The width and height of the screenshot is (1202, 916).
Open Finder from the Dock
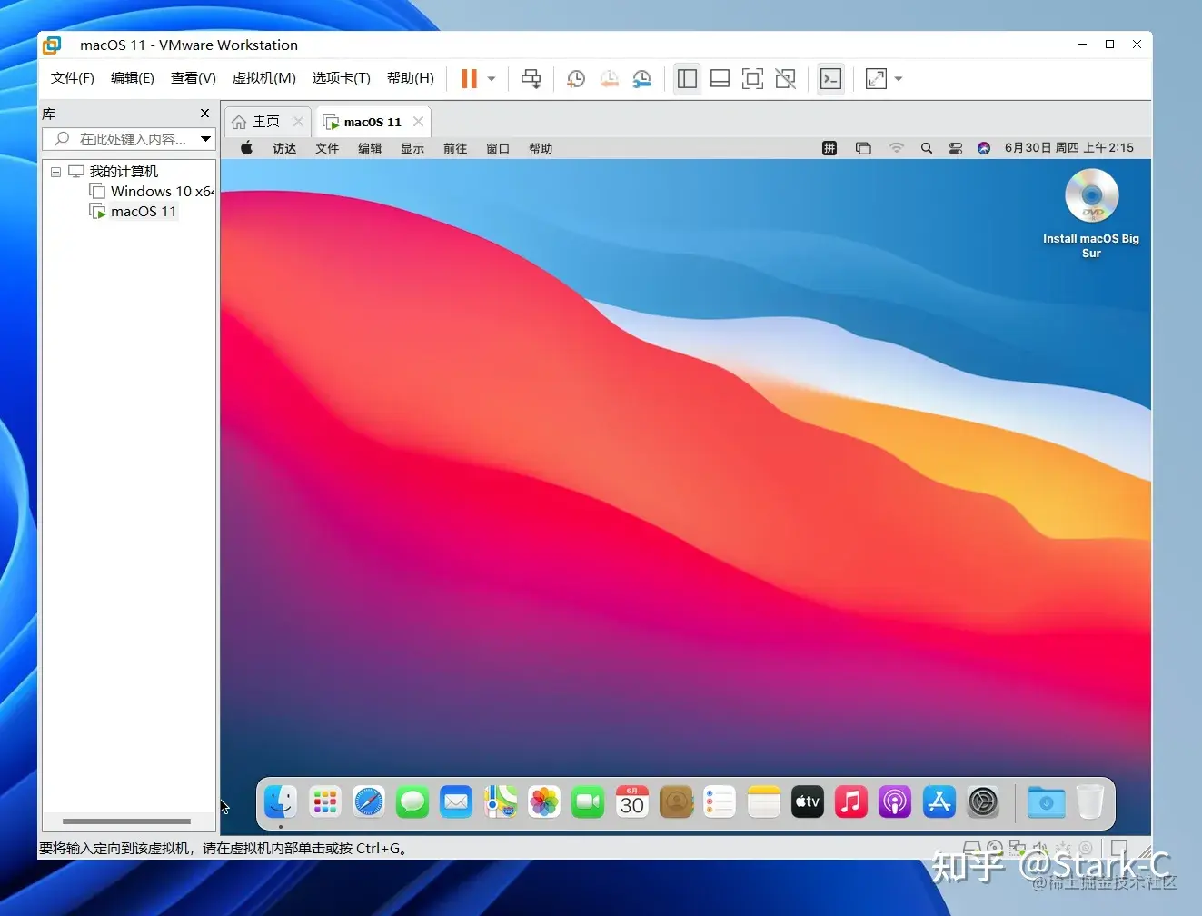pos(281,801)
